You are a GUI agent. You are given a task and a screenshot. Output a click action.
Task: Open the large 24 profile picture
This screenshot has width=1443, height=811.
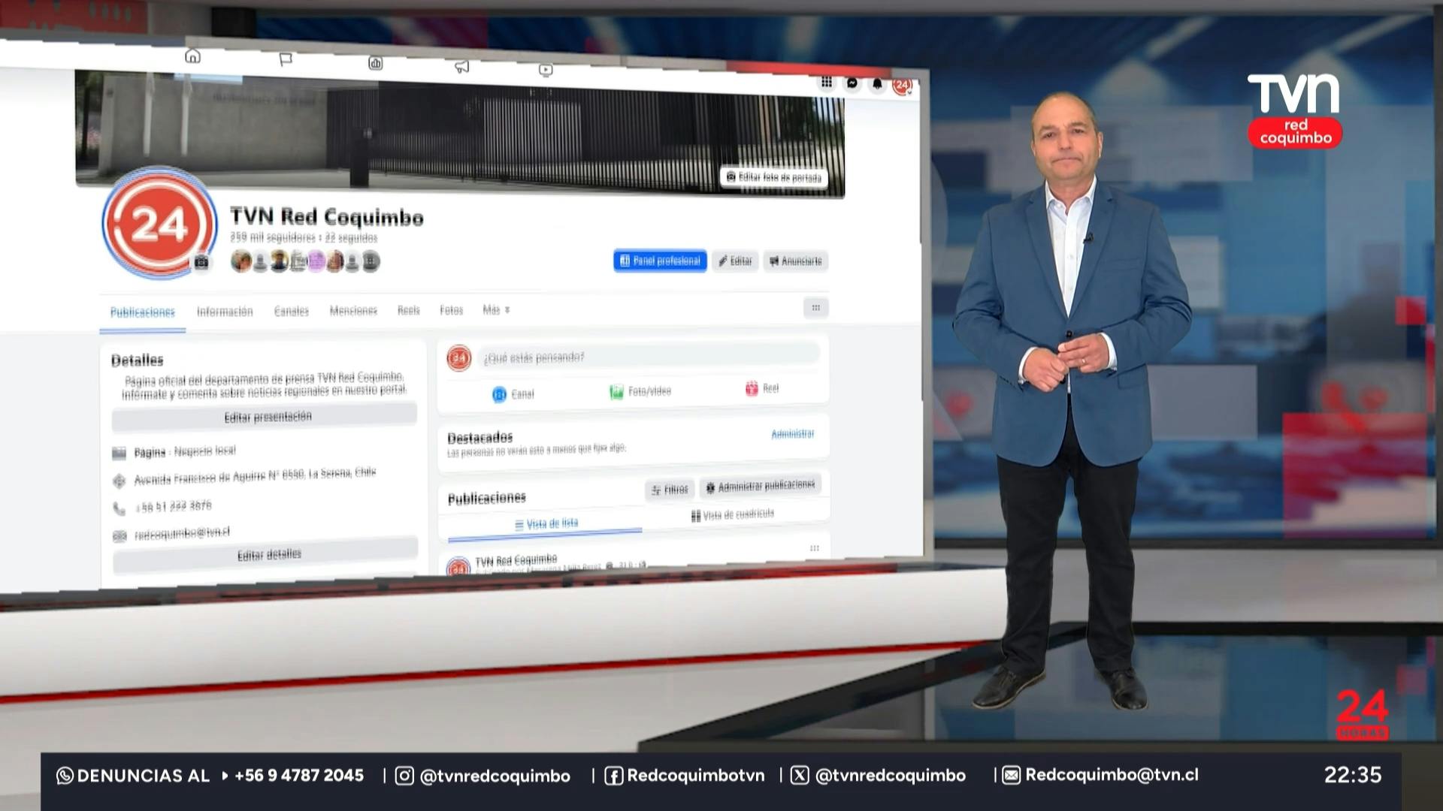click(x=159, y=223)
